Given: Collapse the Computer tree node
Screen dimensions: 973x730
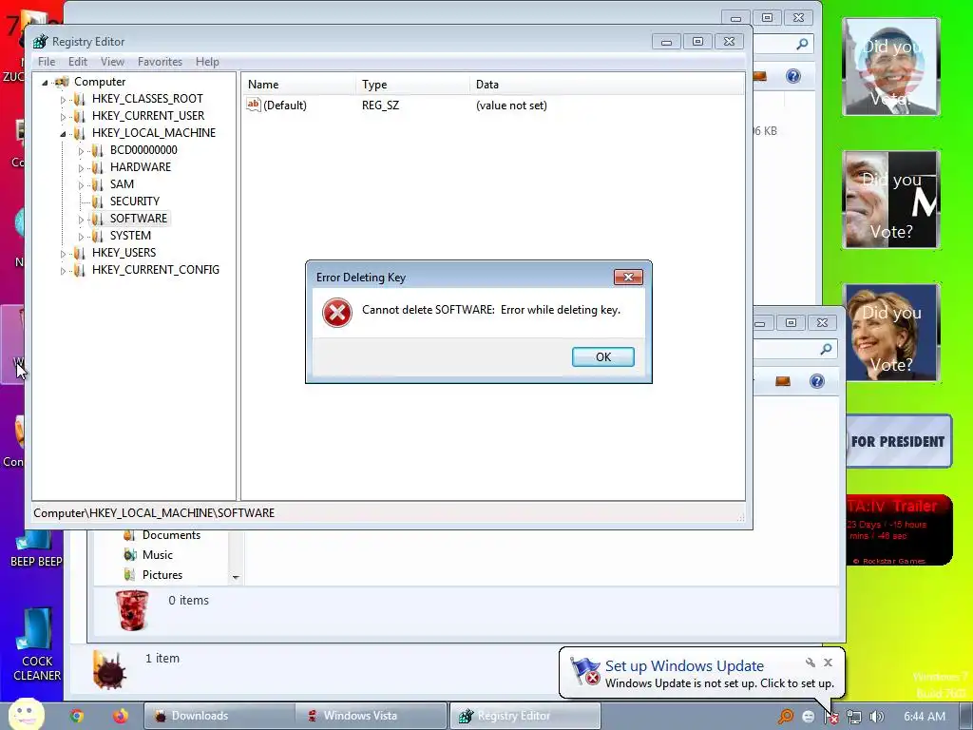Looking at the screenshot, I should [45, 82].
